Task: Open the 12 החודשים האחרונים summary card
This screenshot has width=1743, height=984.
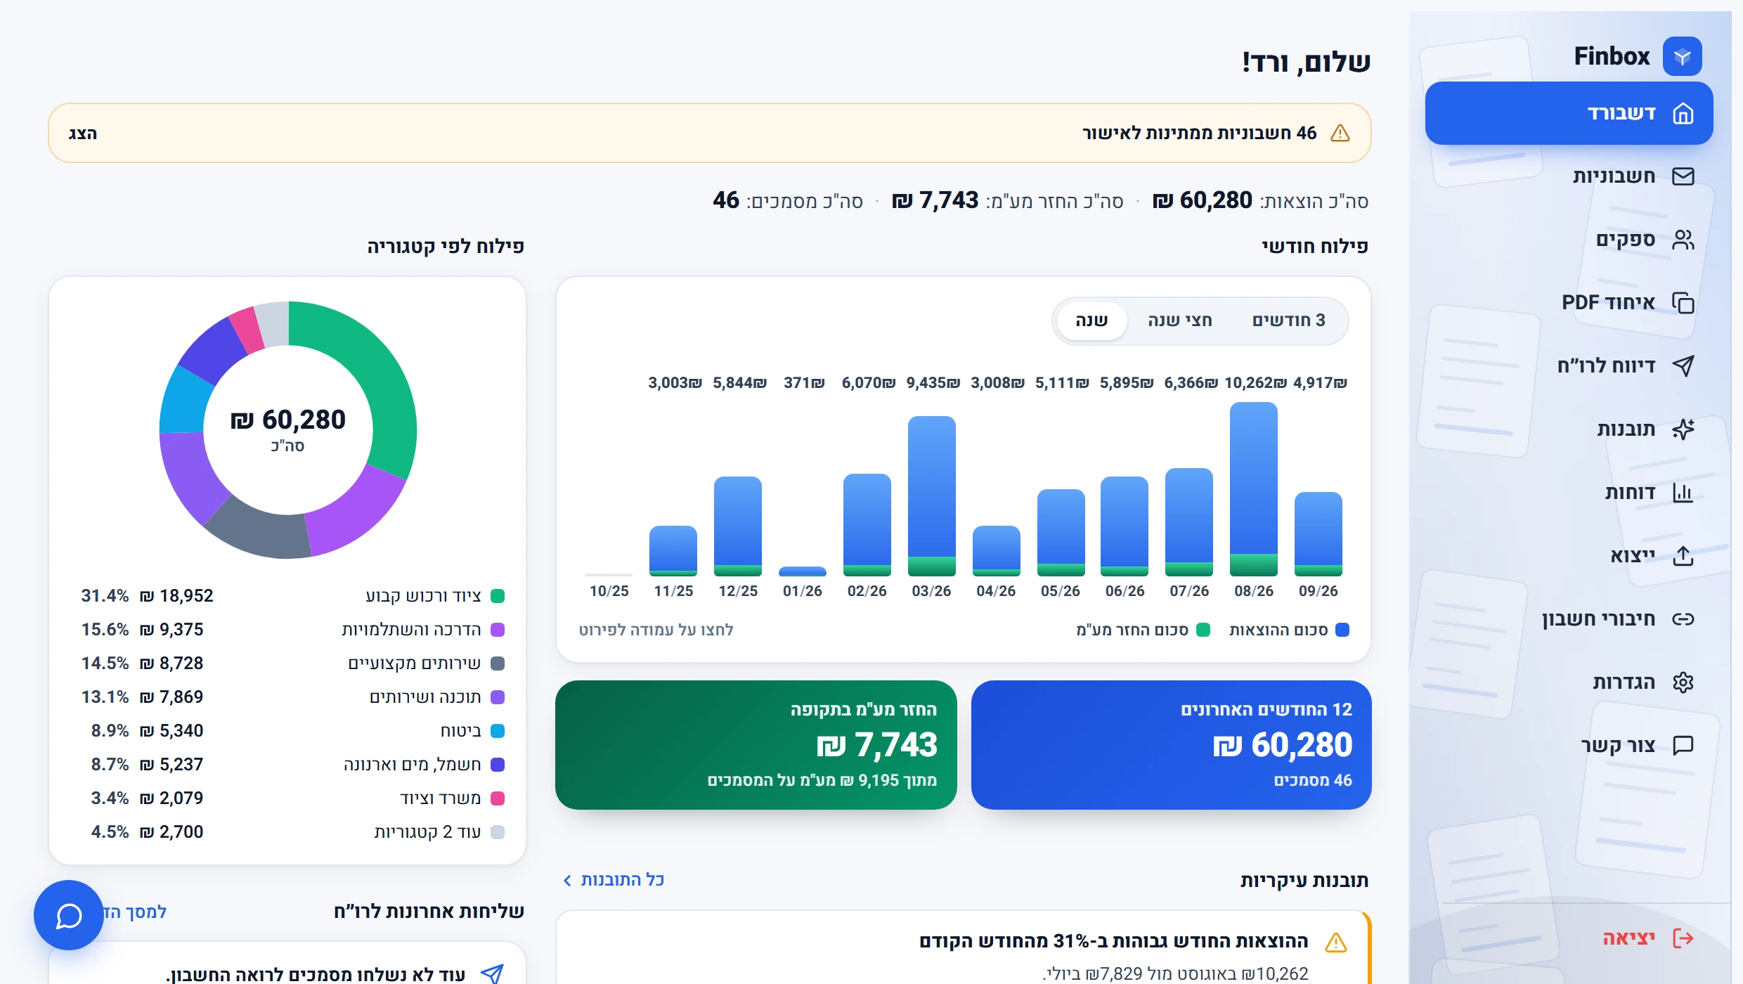Action: point(1171,745)
